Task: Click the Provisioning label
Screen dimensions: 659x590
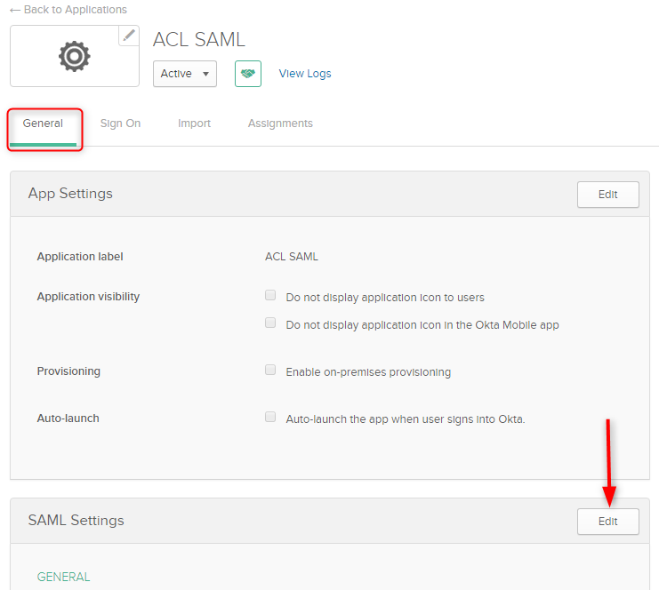Action: pos(68,371)
